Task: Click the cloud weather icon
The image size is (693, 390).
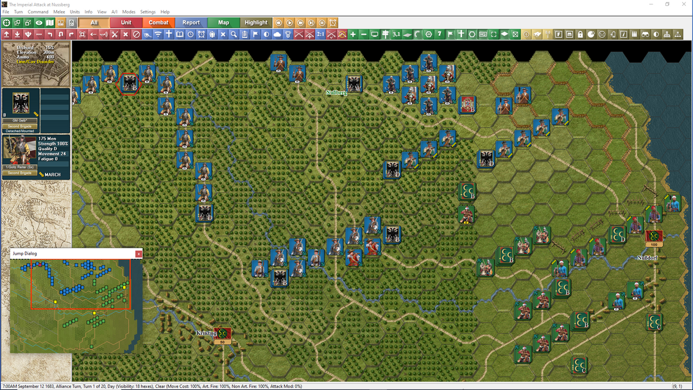Action: coord(277,34)
